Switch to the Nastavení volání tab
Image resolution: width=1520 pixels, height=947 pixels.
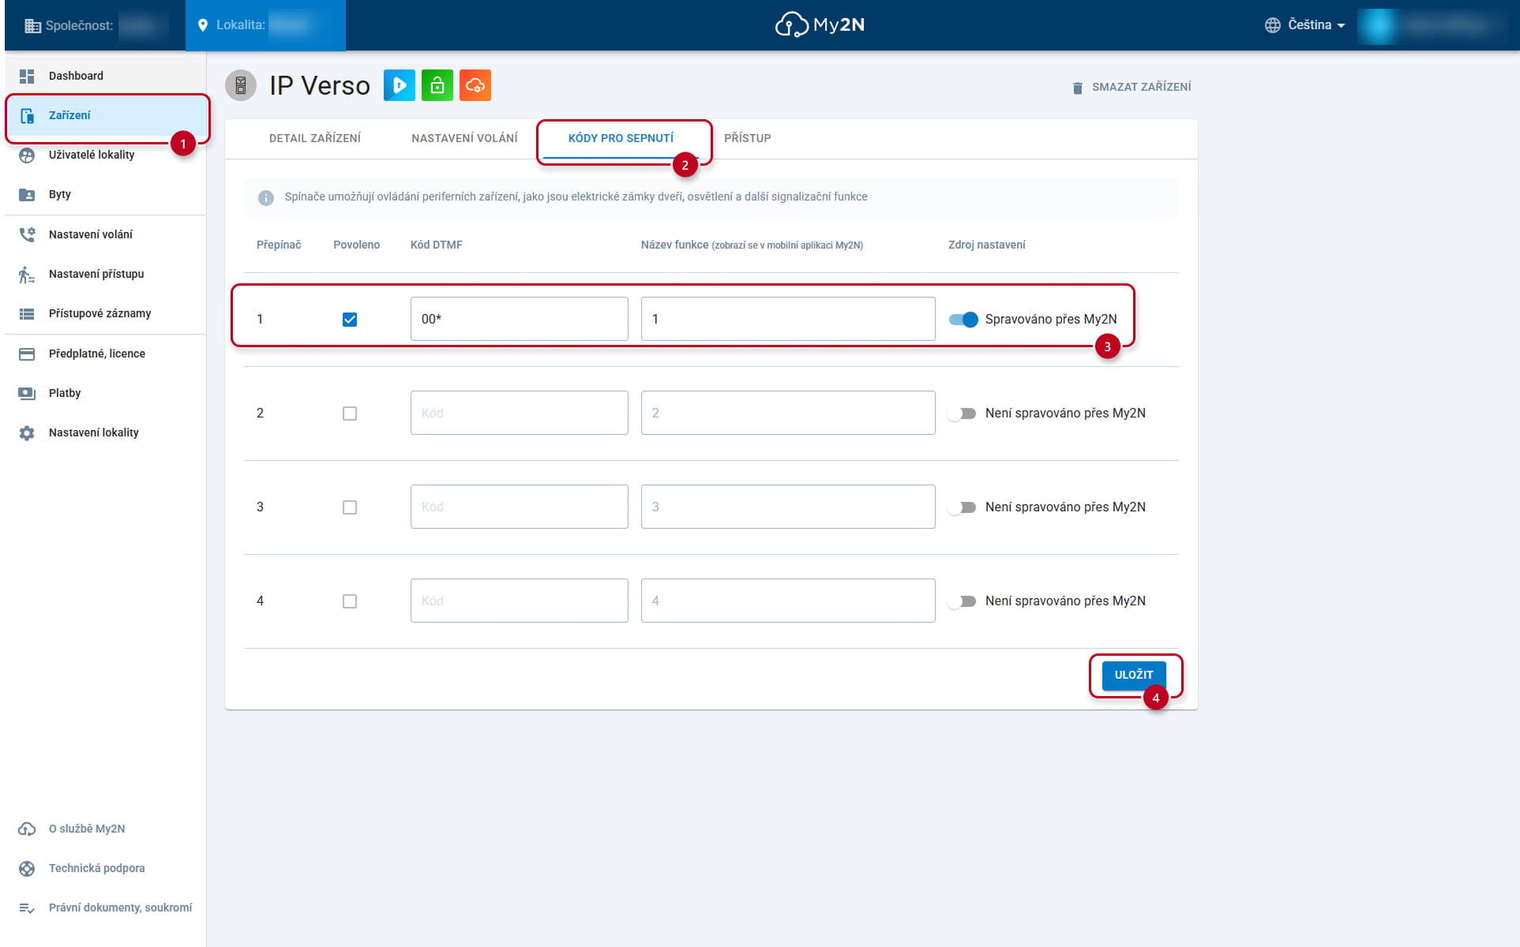(x=464, y=138)
